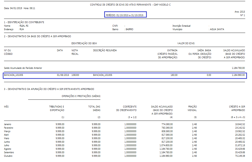Click the OPERAÇÕES E PRESTAÇÕES (SAÍDAS) heading
252x162 pixels.
[81, 96]
